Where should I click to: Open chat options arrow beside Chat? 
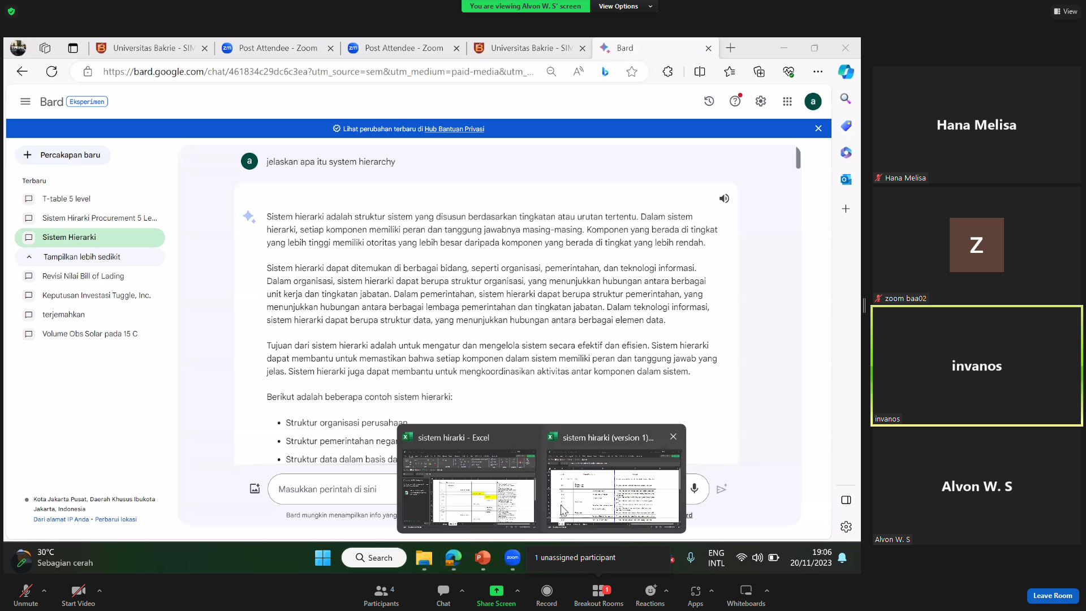pos(462,591)
